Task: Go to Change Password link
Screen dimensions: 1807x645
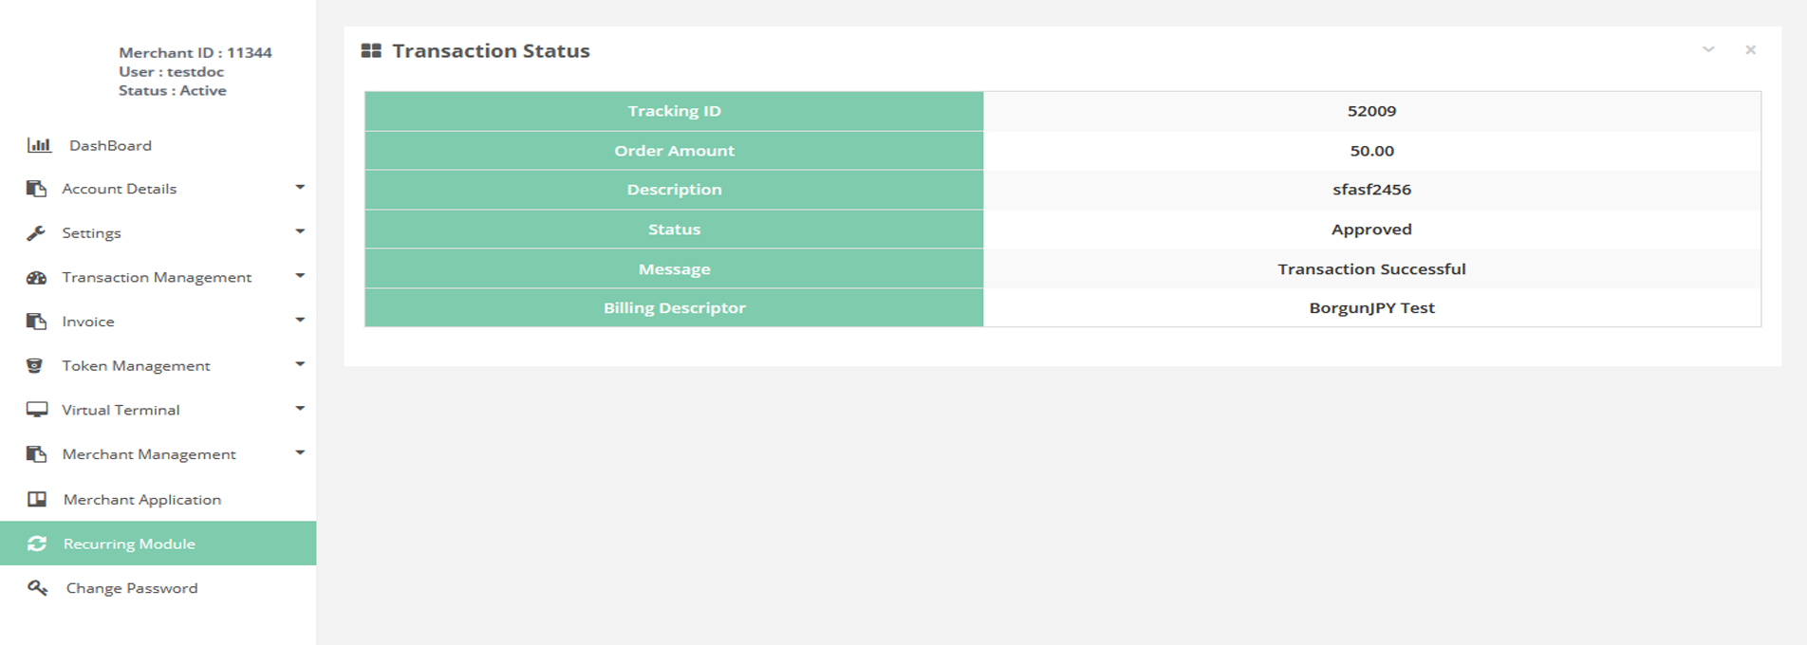Action: [x=132, y=588]
